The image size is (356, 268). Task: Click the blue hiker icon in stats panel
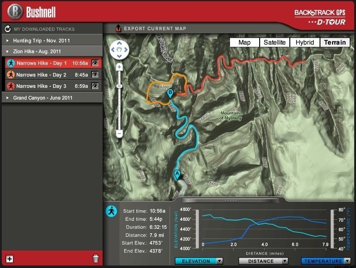111,211
